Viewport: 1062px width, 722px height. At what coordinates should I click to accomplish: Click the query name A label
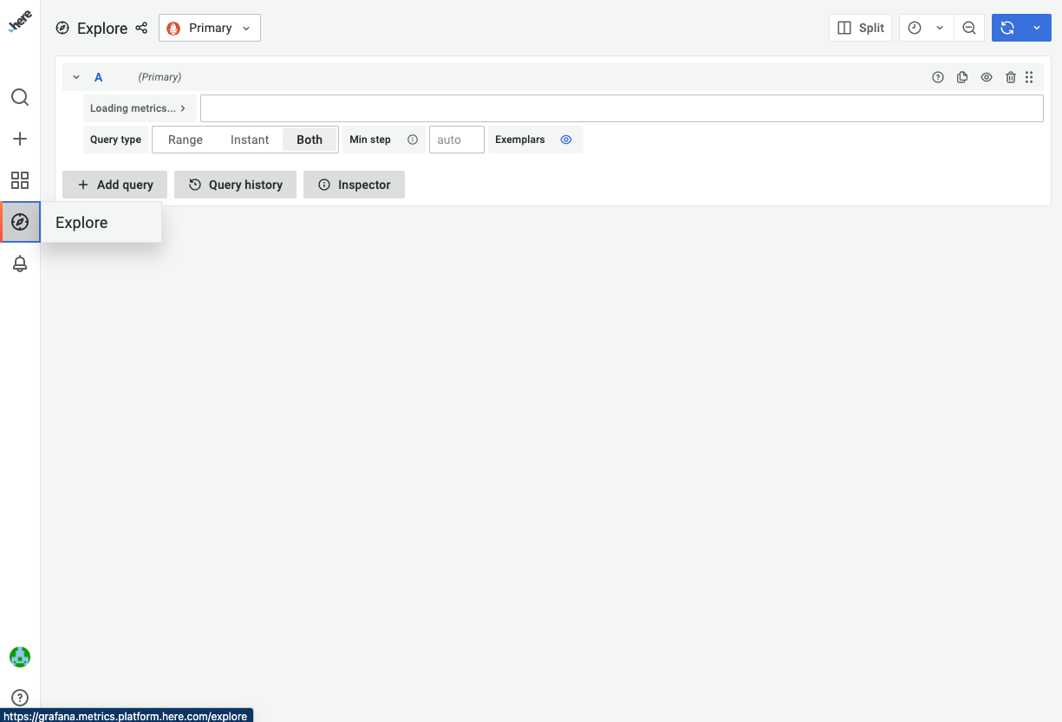99,77
